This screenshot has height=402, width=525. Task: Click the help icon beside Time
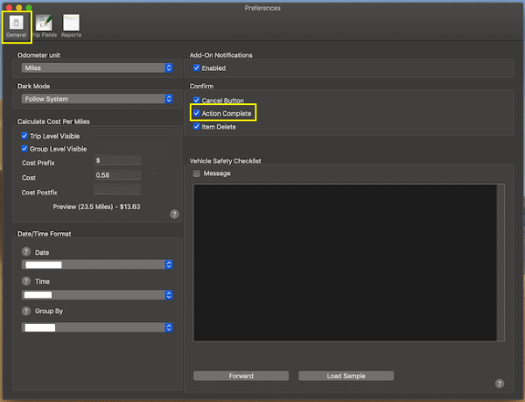pyautogui.click(x=26, y=281)
